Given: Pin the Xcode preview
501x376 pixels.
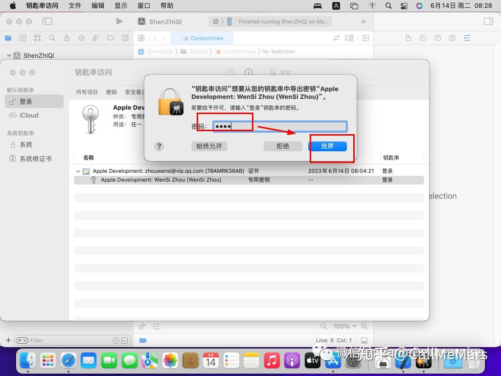Looking at the screenshot, I should pyautogui.click(x=142, y=326).
